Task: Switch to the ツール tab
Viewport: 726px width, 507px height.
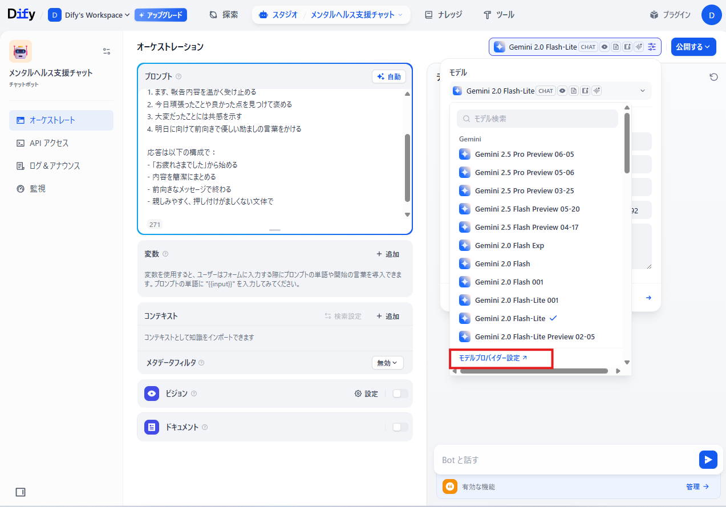Action: click(x=498, y=15)
